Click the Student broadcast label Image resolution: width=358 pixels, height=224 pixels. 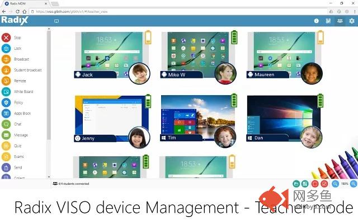click(x=28, y=70)
